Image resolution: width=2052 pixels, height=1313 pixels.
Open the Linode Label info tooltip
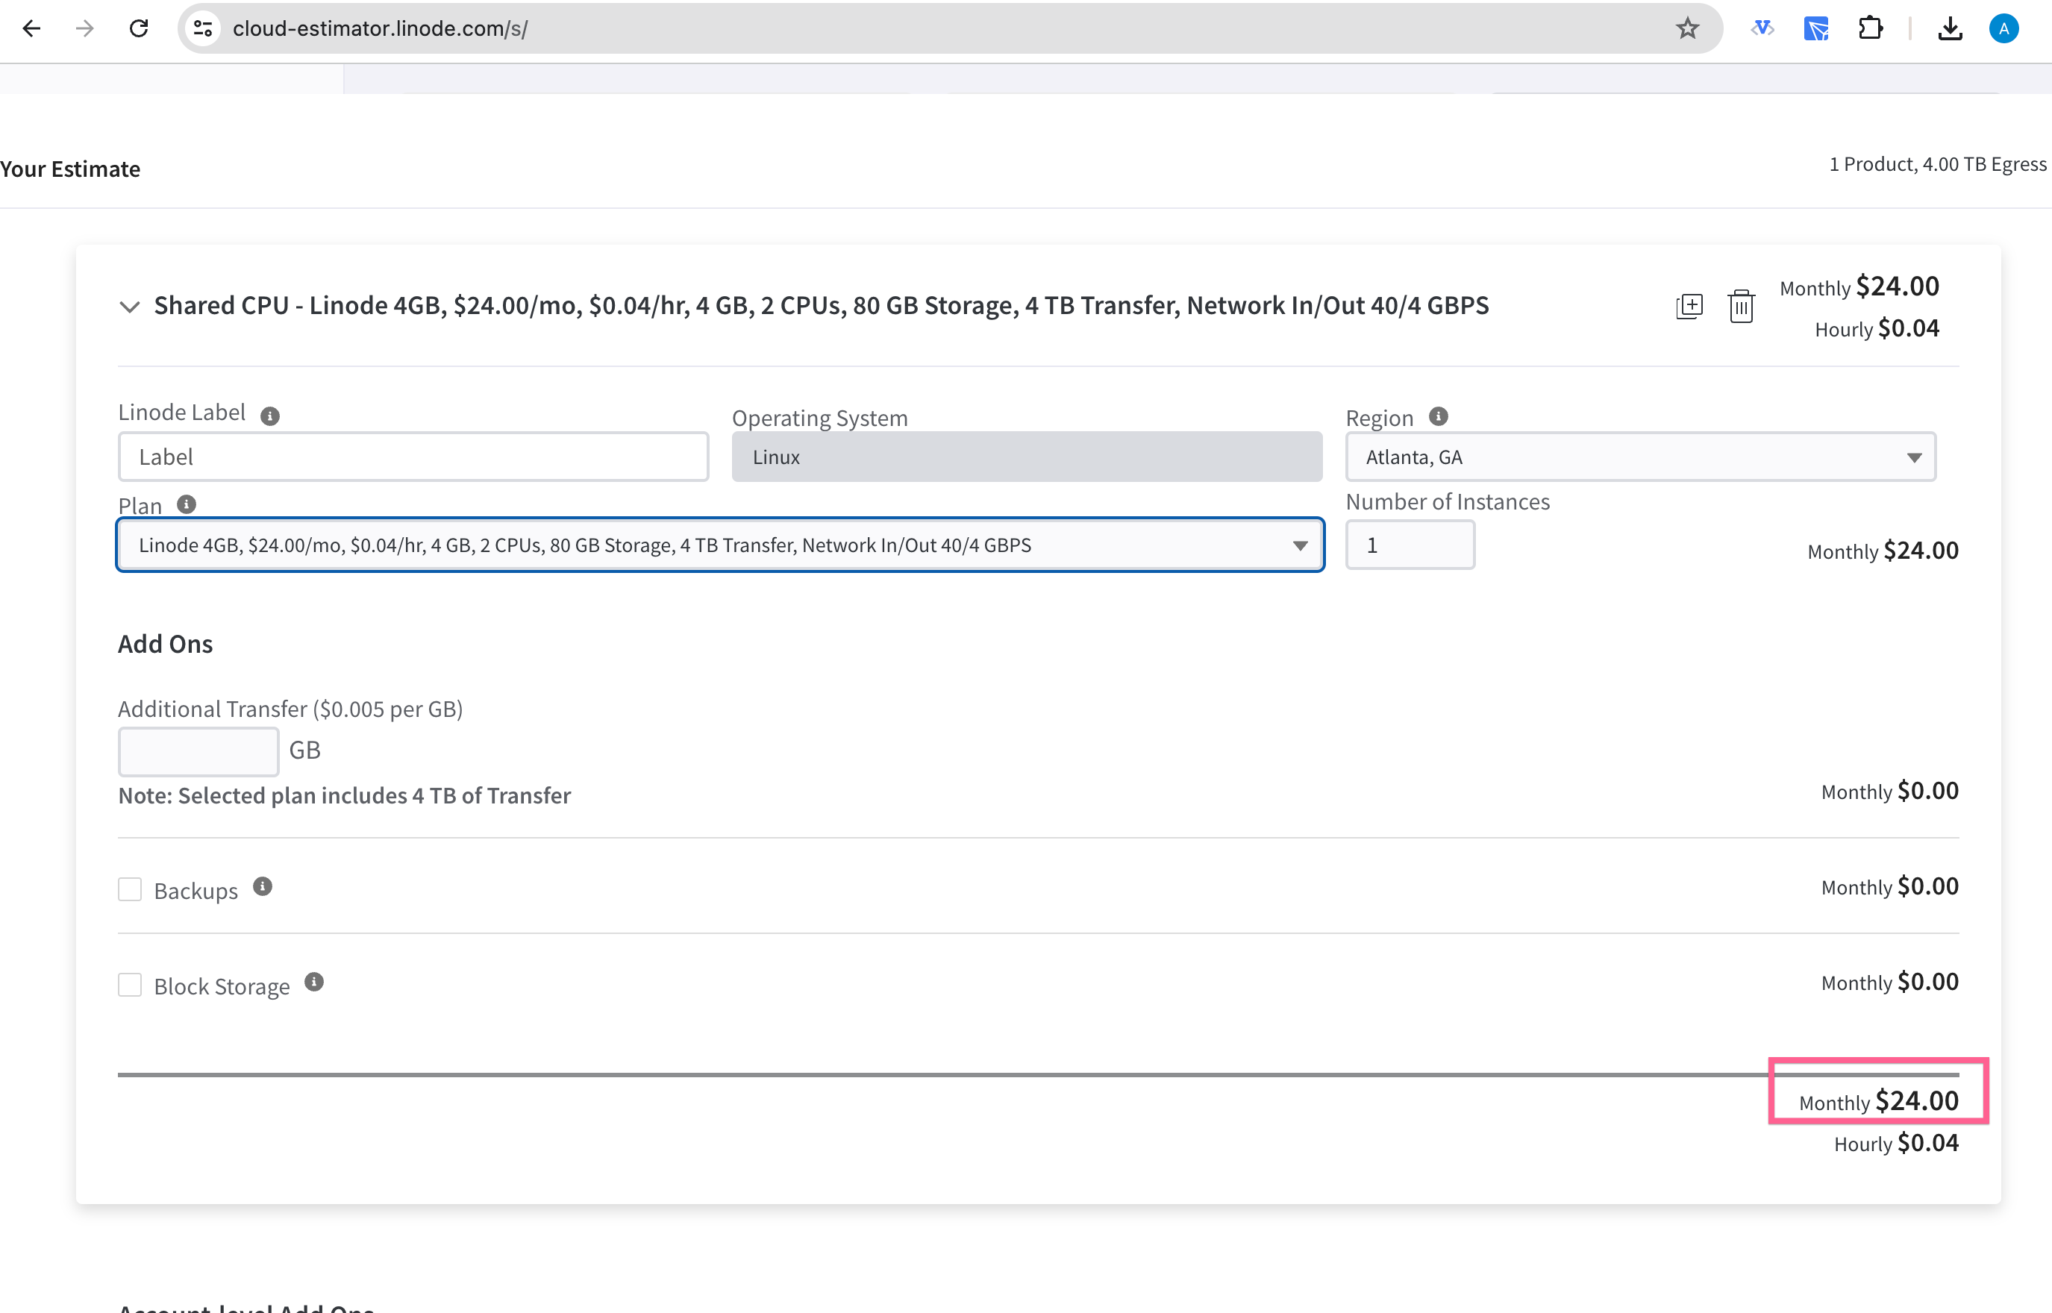270,416
